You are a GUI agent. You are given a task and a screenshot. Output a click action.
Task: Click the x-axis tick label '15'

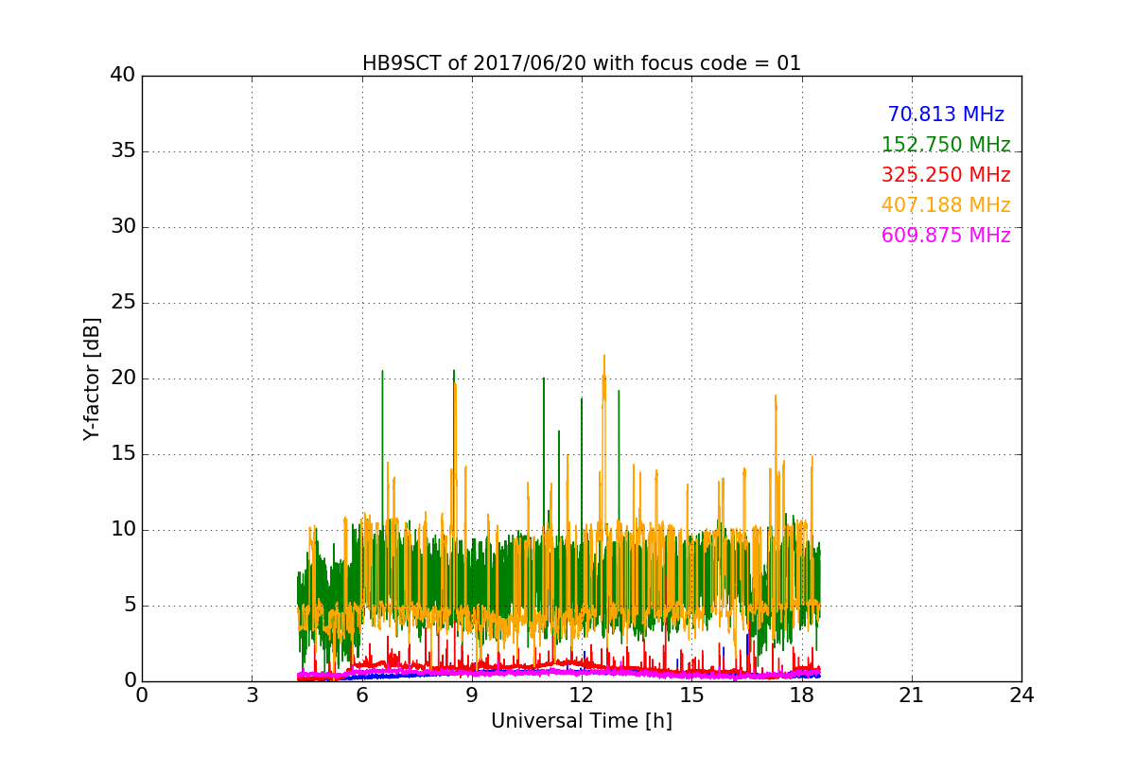(x=691, y=695)
